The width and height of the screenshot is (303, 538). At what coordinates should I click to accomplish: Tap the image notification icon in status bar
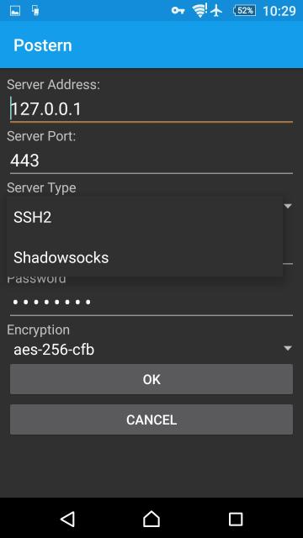15,11
